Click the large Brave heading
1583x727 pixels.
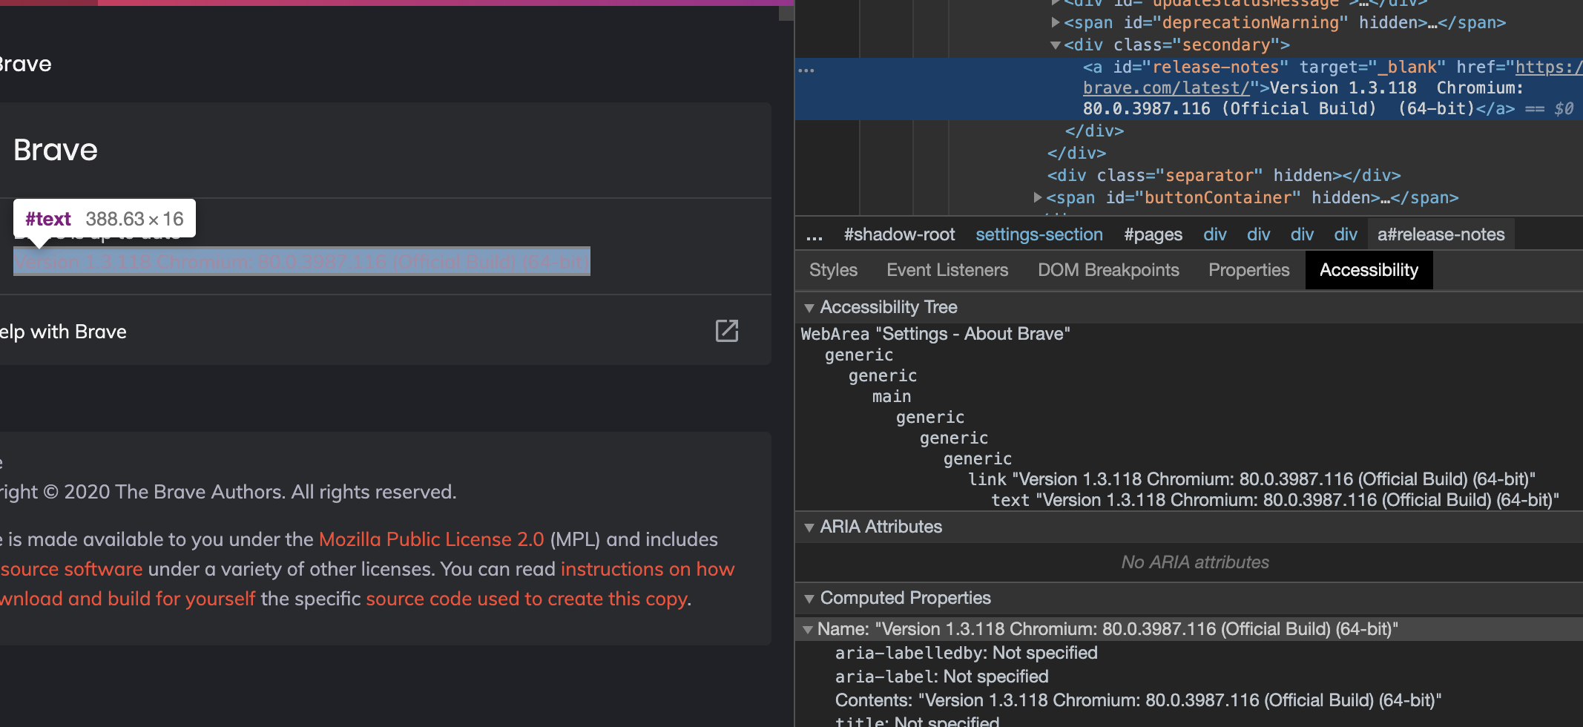(x=56, y=150)
